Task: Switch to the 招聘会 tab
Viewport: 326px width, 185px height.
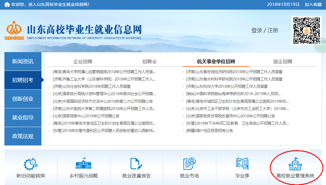Action: point(149,61)
